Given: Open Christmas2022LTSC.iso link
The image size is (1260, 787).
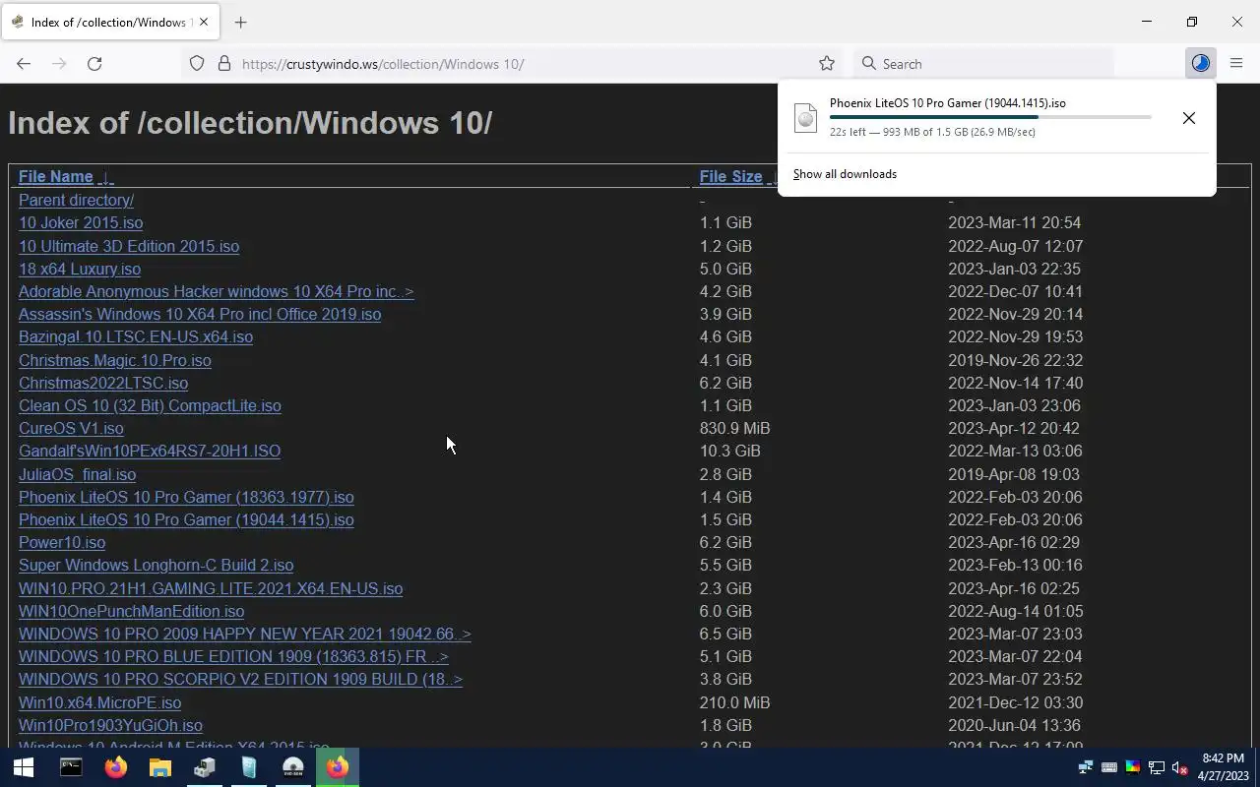Looking at the screenshot, I should (103, 383).
